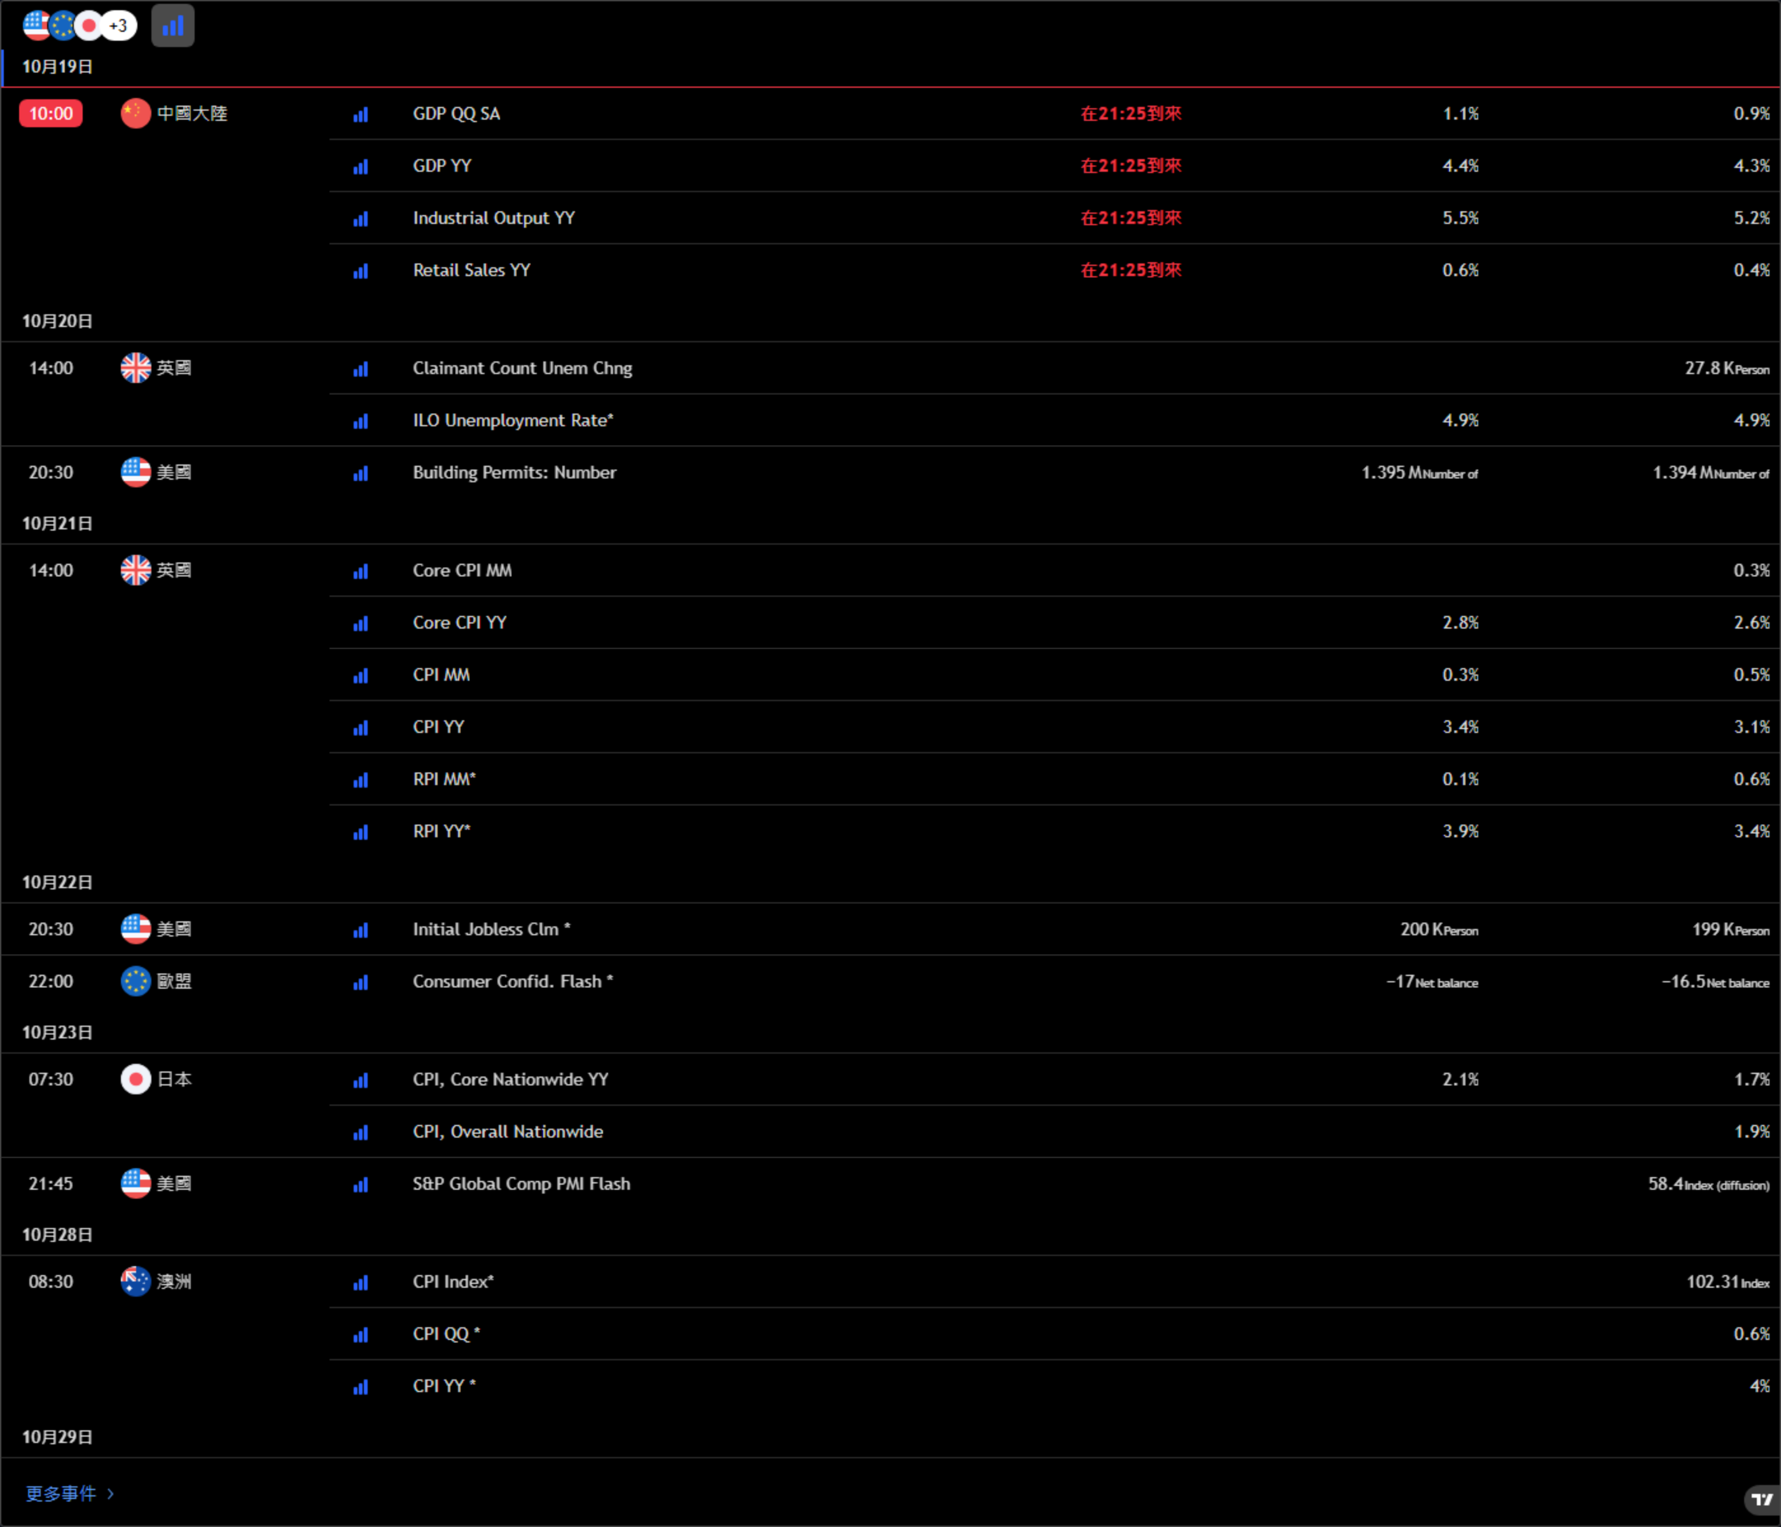The height and width of the screenshot is (1527, 1781).
Task: Click importance icon for RPI MM
Action: coord(361,780)
